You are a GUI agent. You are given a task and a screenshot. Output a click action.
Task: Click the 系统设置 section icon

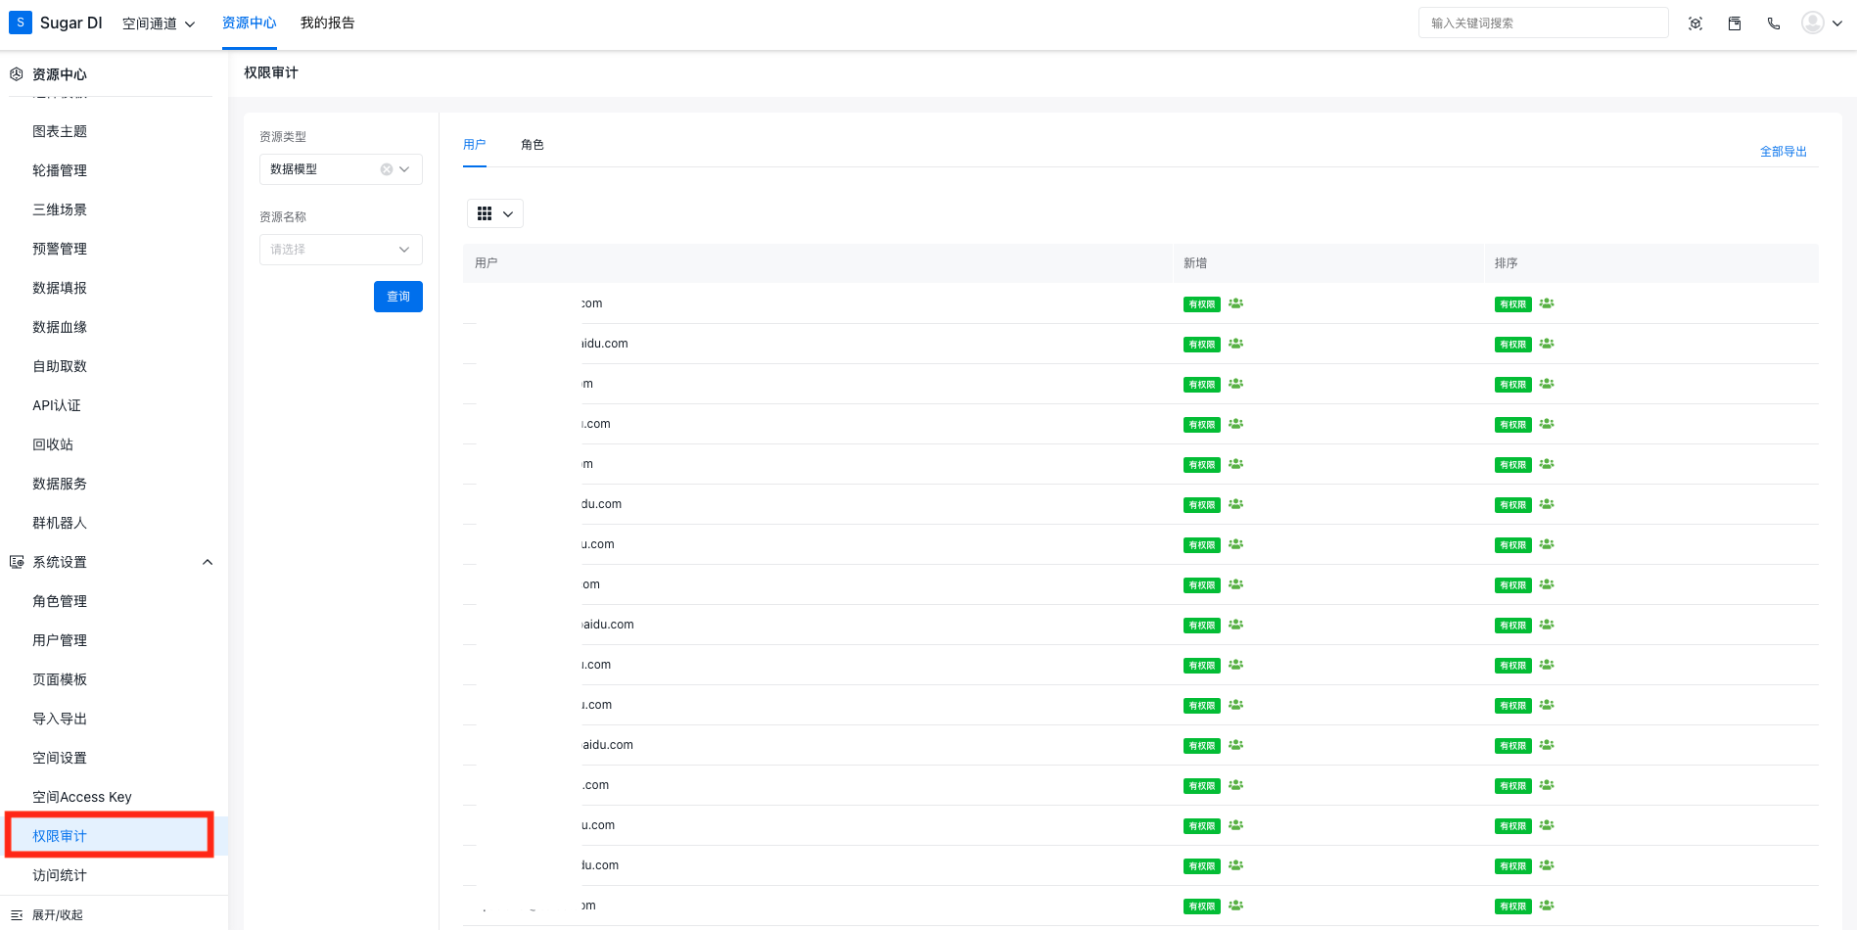click(17, 562)
